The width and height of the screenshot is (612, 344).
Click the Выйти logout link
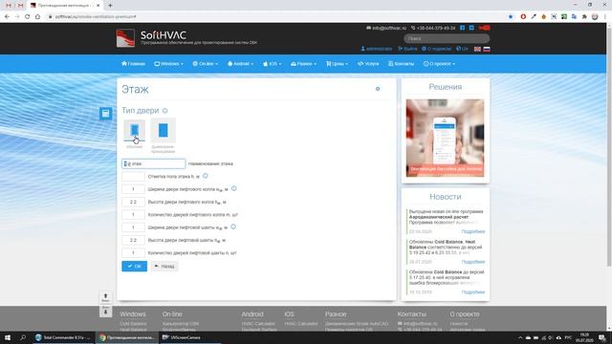pyautogui.click(x=407, y=49)
